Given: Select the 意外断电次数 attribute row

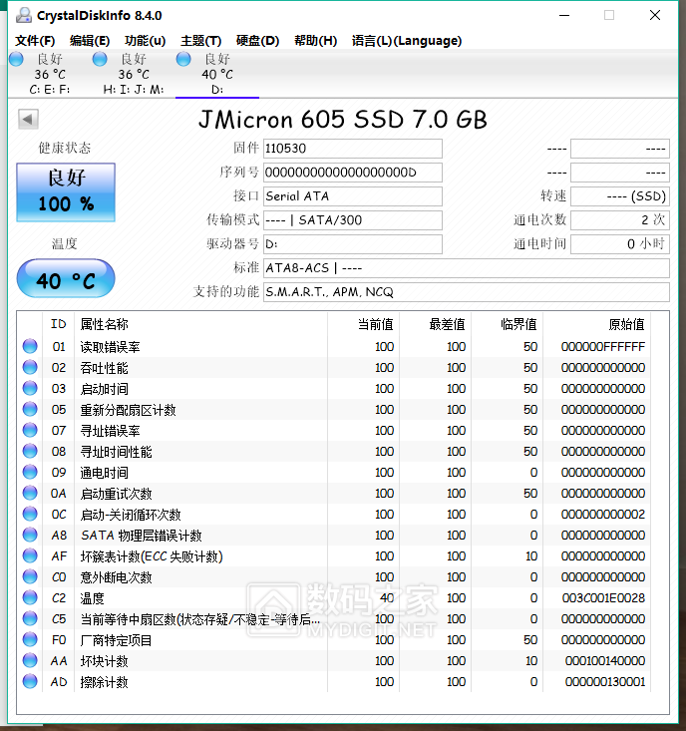Looking at the screenshot, I should pos(334,577).
